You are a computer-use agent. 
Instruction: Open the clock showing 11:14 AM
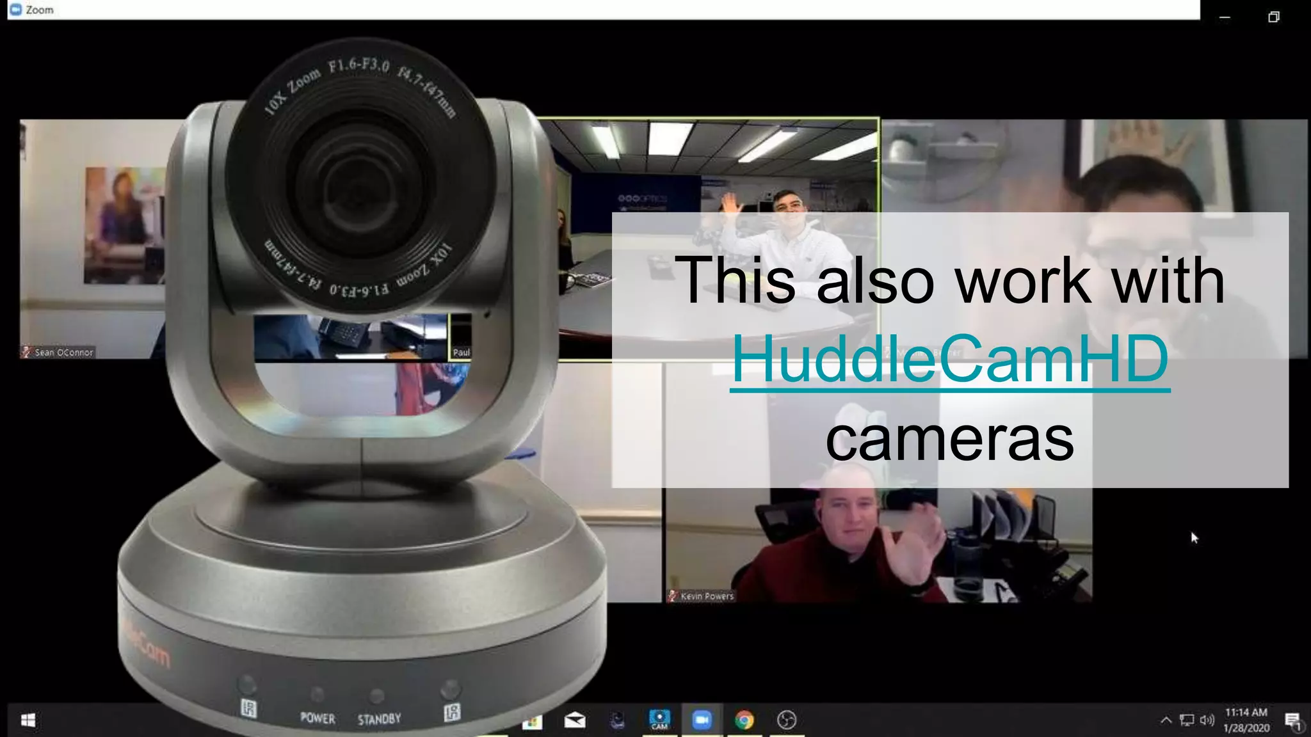pyautogui.click(x=1246, y=720)
